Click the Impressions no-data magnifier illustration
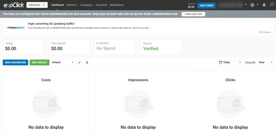This screenshot has height=133, width=276. pos(138,104)
